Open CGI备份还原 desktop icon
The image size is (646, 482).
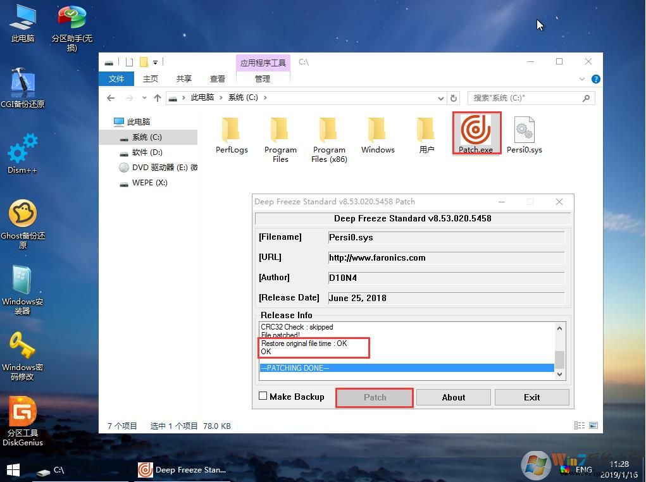pyautogui.click(x=22, y=82)
